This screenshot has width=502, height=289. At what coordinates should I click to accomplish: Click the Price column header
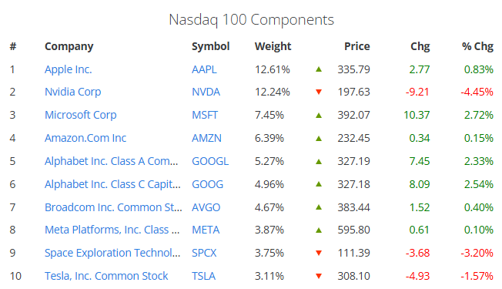pyautogui.click(x=357, y=46)
